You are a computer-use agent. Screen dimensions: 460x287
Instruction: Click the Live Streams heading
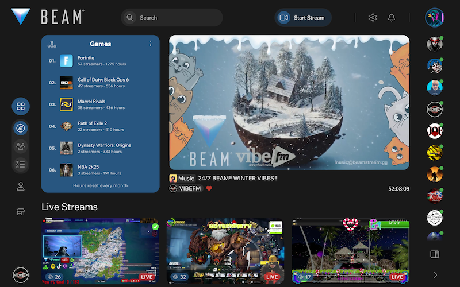point(70,207)
